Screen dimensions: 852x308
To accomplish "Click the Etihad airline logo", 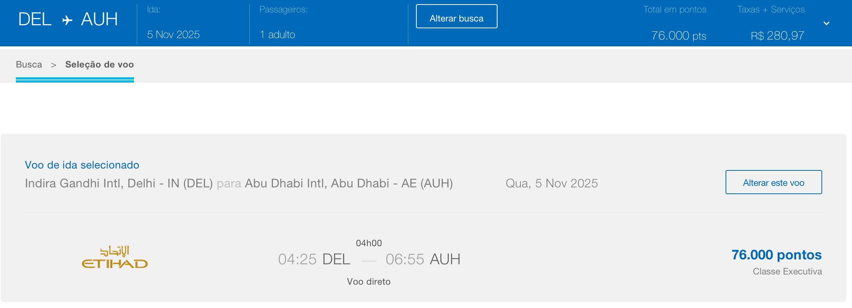I will [115, 257].
